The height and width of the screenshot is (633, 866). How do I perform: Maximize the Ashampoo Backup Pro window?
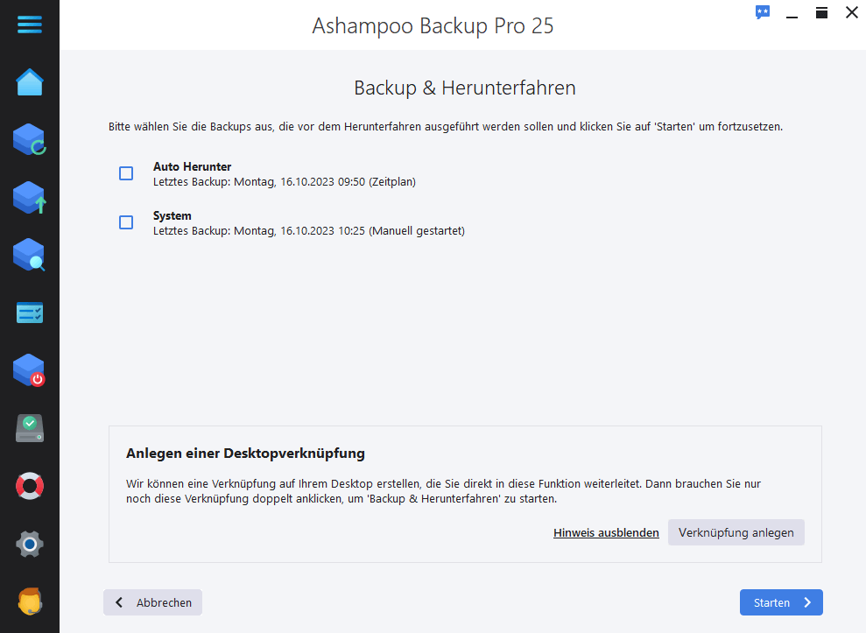[821, 12]
